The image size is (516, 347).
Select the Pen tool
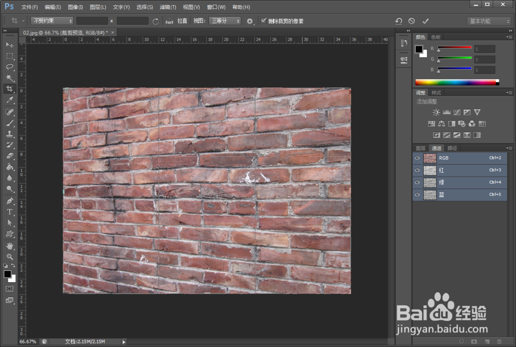coord(9,201)
